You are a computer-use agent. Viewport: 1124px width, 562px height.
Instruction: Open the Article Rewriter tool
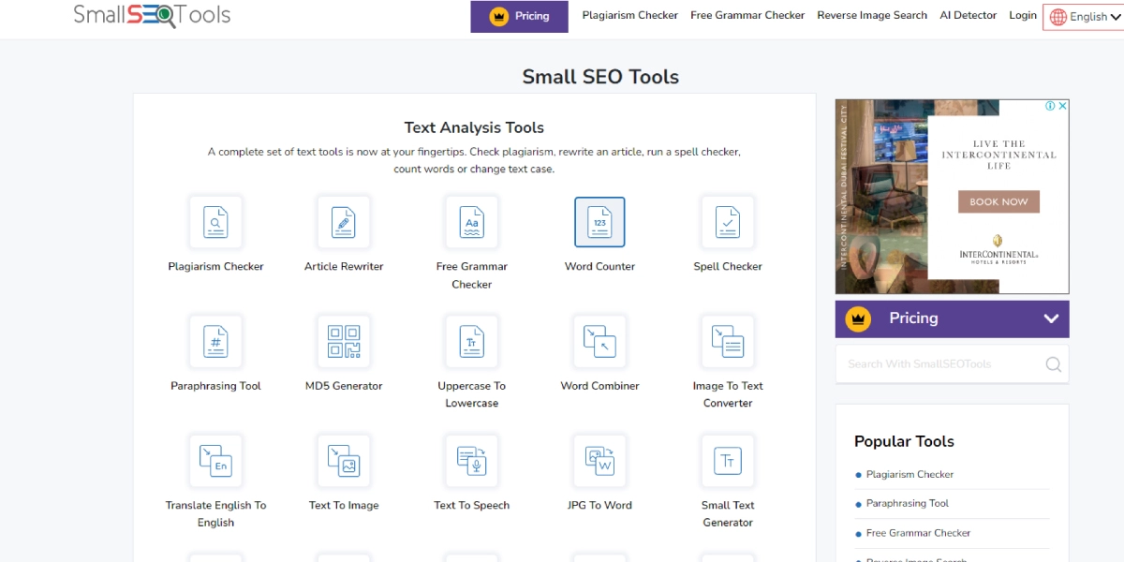[344, 222]
